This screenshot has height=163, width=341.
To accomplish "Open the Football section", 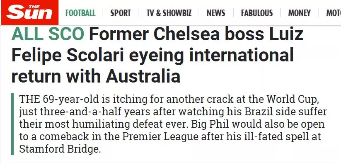I will pos(80,13).
